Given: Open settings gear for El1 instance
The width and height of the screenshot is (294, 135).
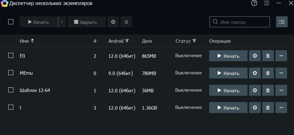Looking at the screenshot, I should (x=255, y=56).
